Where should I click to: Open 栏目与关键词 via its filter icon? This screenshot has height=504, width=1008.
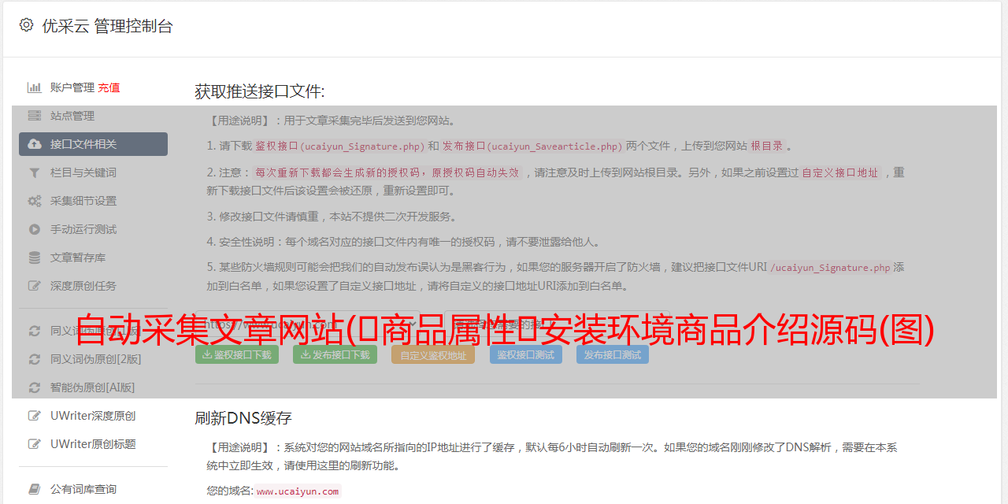coord(34,172)
